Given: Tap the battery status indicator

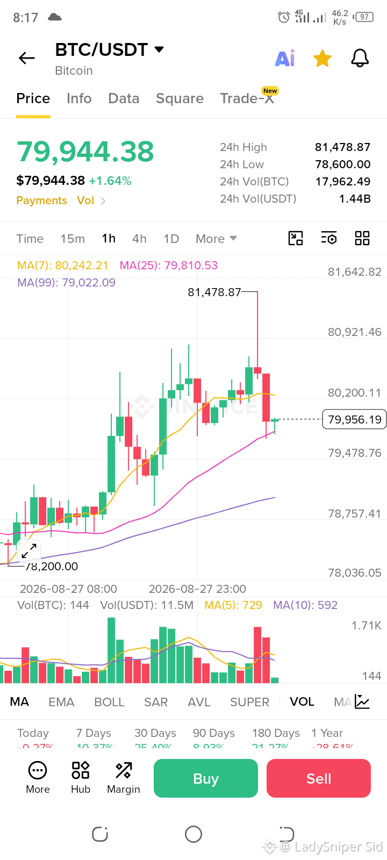Looking at the screenshot, I should tap(364, 17).
